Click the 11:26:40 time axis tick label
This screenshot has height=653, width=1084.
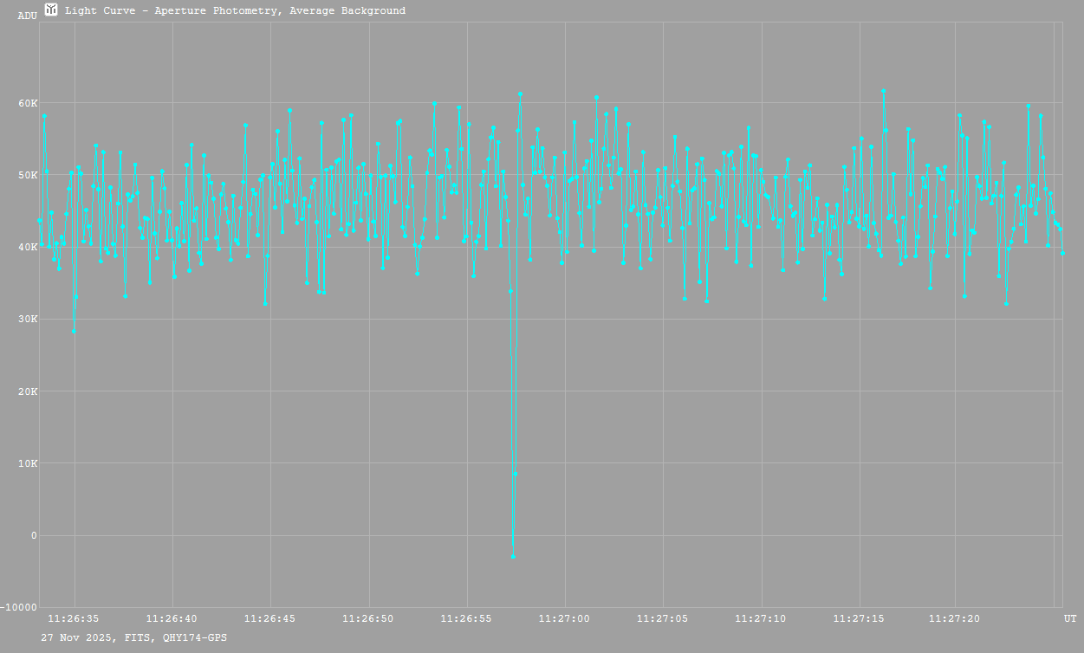172,618
